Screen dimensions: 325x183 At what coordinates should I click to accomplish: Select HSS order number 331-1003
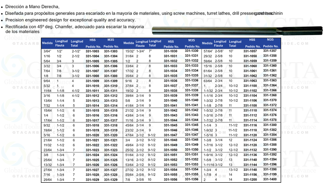coord(93,51)
